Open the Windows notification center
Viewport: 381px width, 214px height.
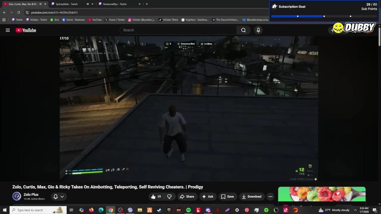tap(375, 210)
